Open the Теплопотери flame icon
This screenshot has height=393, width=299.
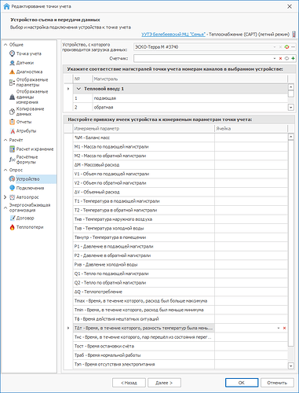(12, 227)
